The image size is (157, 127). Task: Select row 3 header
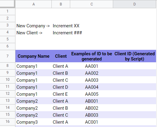[x=8, y=25]
